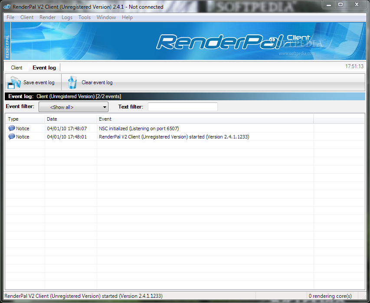This screenshot has height=303, width=370.
Task: Open the Render menu
Action: click(x=47, y=17)
